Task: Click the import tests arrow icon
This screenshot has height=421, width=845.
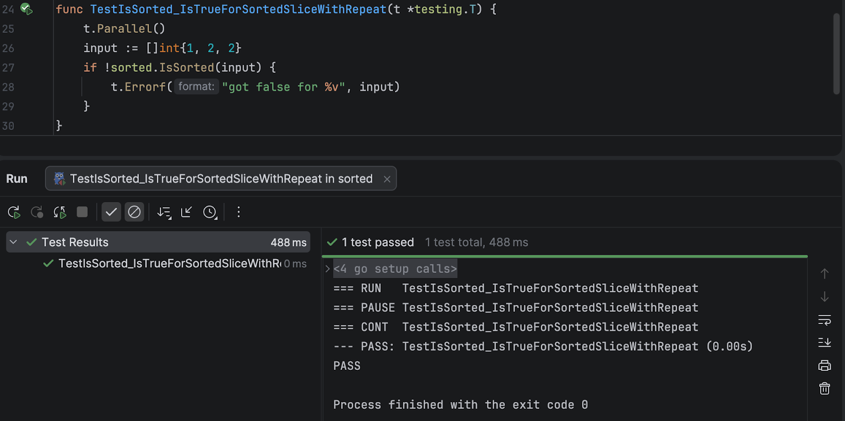Action: [x=186, y=212]
